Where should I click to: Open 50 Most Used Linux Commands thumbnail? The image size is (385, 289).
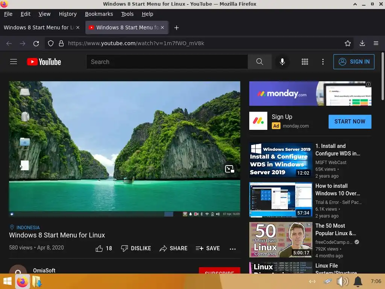coord(280,240)
